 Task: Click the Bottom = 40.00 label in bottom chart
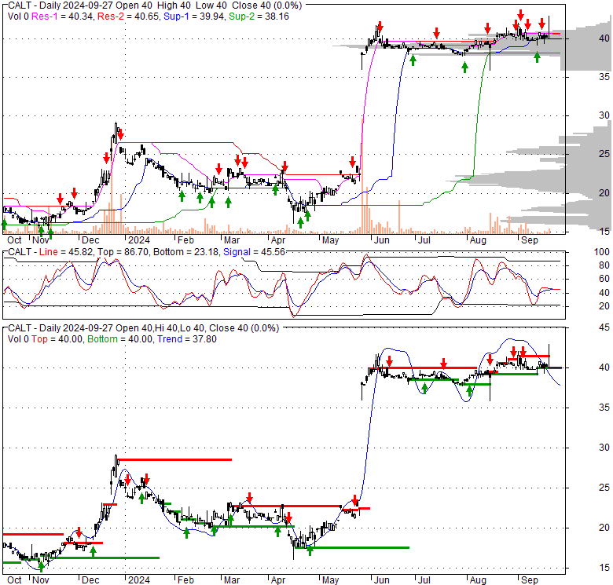pos(119,339)
